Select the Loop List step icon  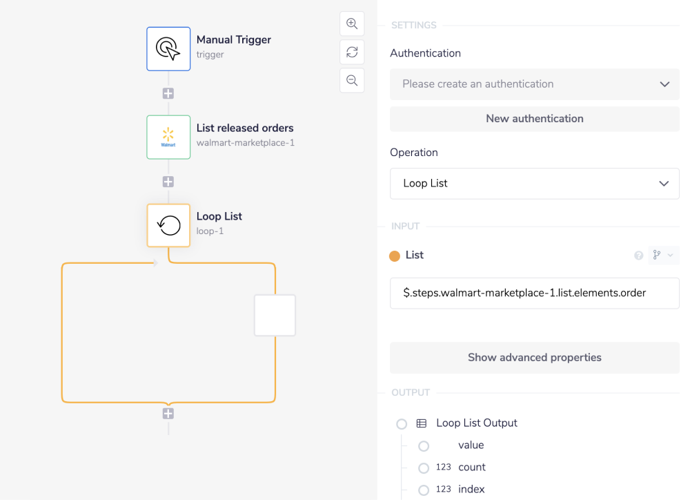tap(168, 225)
